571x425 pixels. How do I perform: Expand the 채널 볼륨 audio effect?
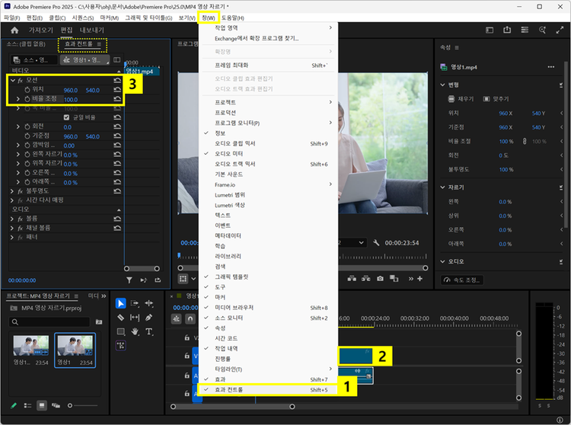tap(11, 228)
